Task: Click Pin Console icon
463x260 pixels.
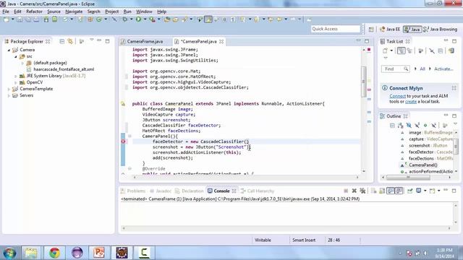Action: coord(410,191)
